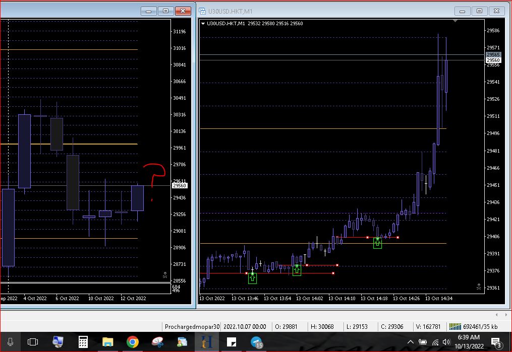Expand the U30USD.HKT,M1 chart symbol dropdown arrow
Image resolution: width=512 pixels, height=352 pixels.
(203, 24)
